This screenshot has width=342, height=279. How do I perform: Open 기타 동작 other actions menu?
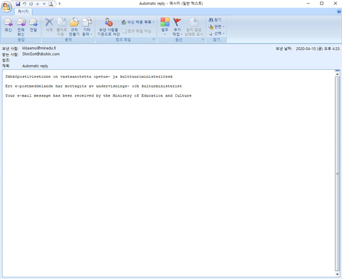(87, 27)
